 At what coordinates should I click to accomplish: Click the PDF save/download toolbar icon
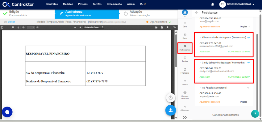[x=162, y=27]
